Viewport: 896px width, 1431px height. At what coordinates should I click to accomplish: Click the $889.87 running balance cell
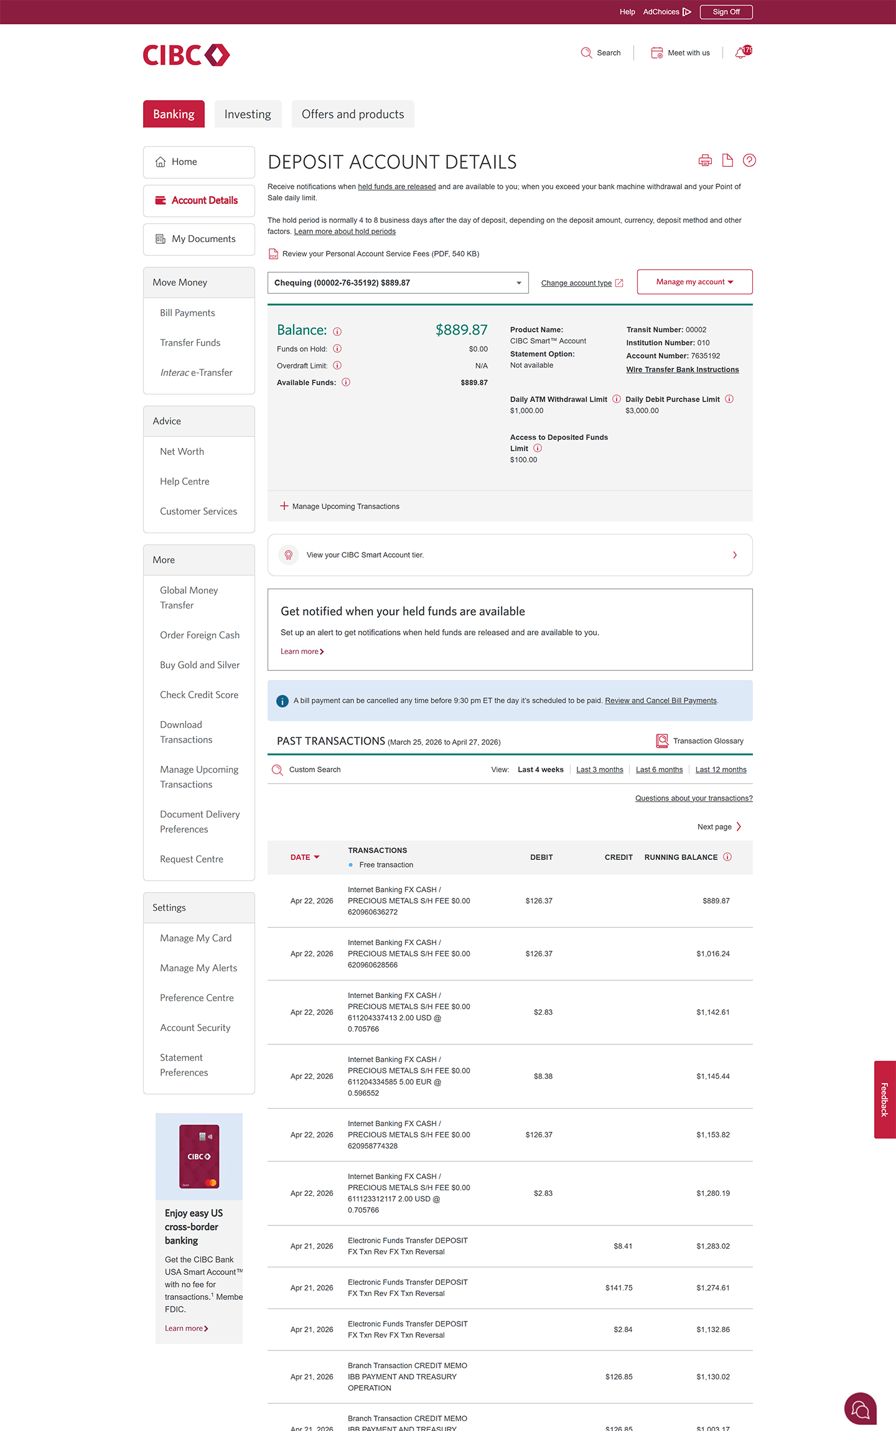coord(716,901)
